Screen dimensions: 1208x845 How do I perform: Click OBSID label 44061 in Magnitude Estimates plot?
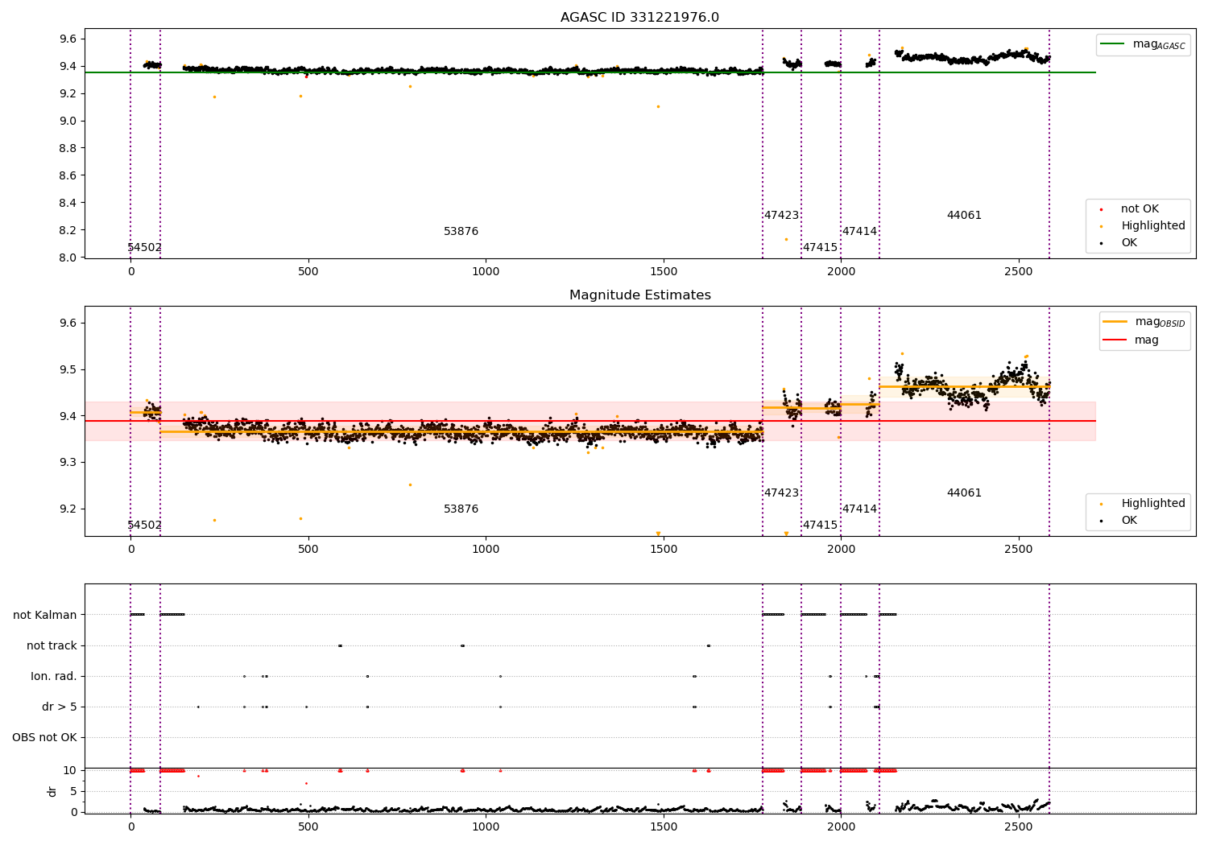[x=964, y=493]
